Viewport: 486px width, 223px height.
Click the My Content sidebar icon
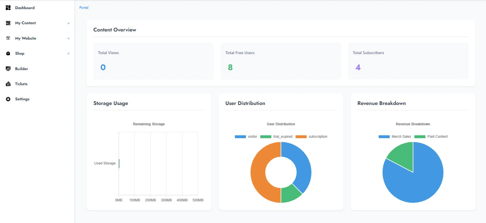(8, 23)
